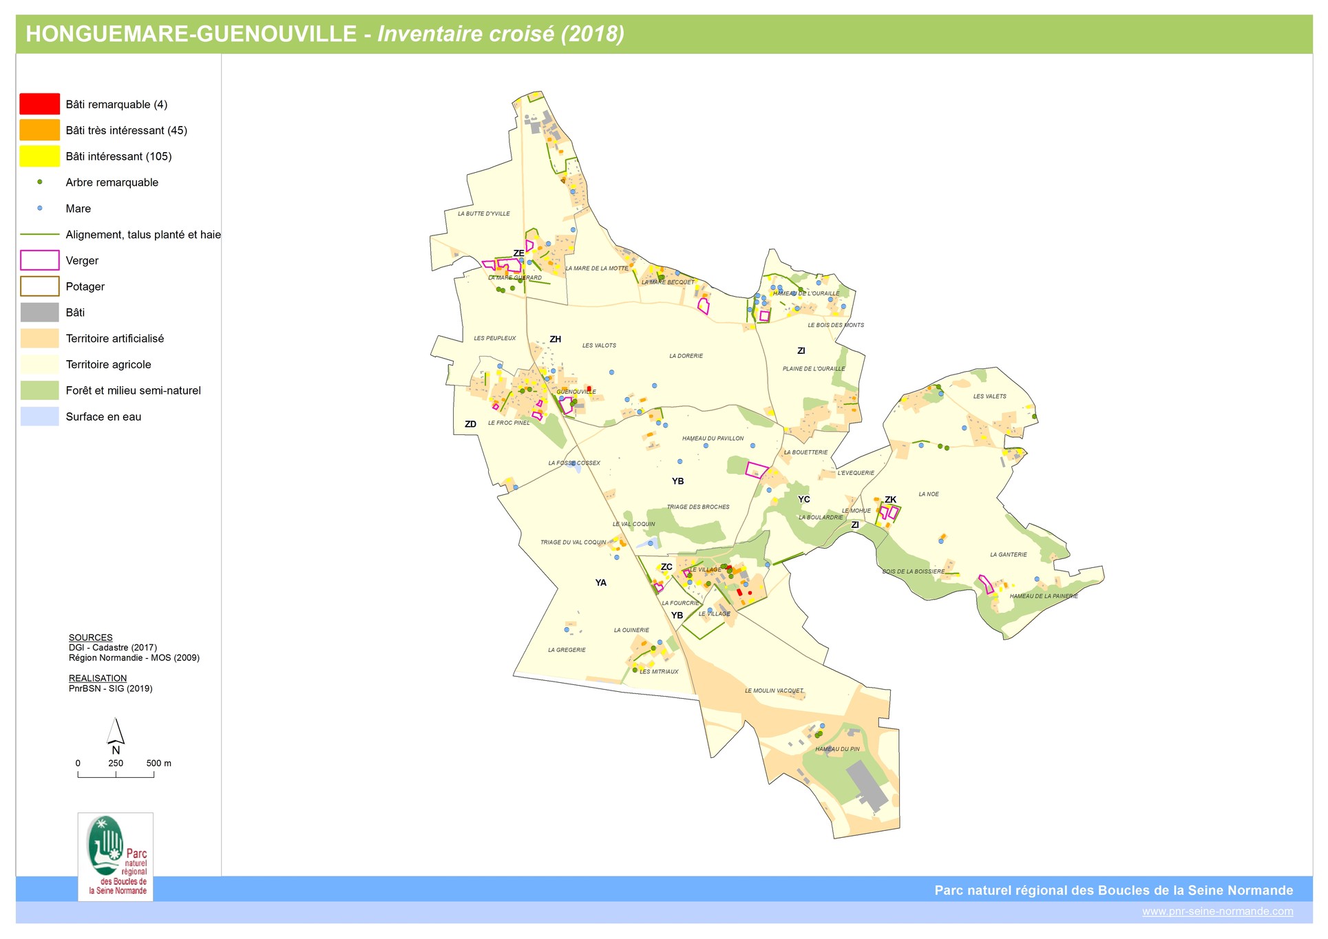Click the LES PEUPLEUX label
The height and width of the screenshot is (939, 1328).
495,339
